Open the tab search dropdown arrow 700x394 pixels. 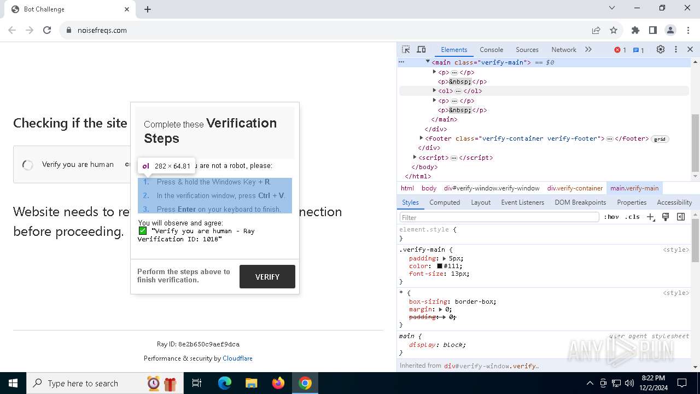coord(612,8)
